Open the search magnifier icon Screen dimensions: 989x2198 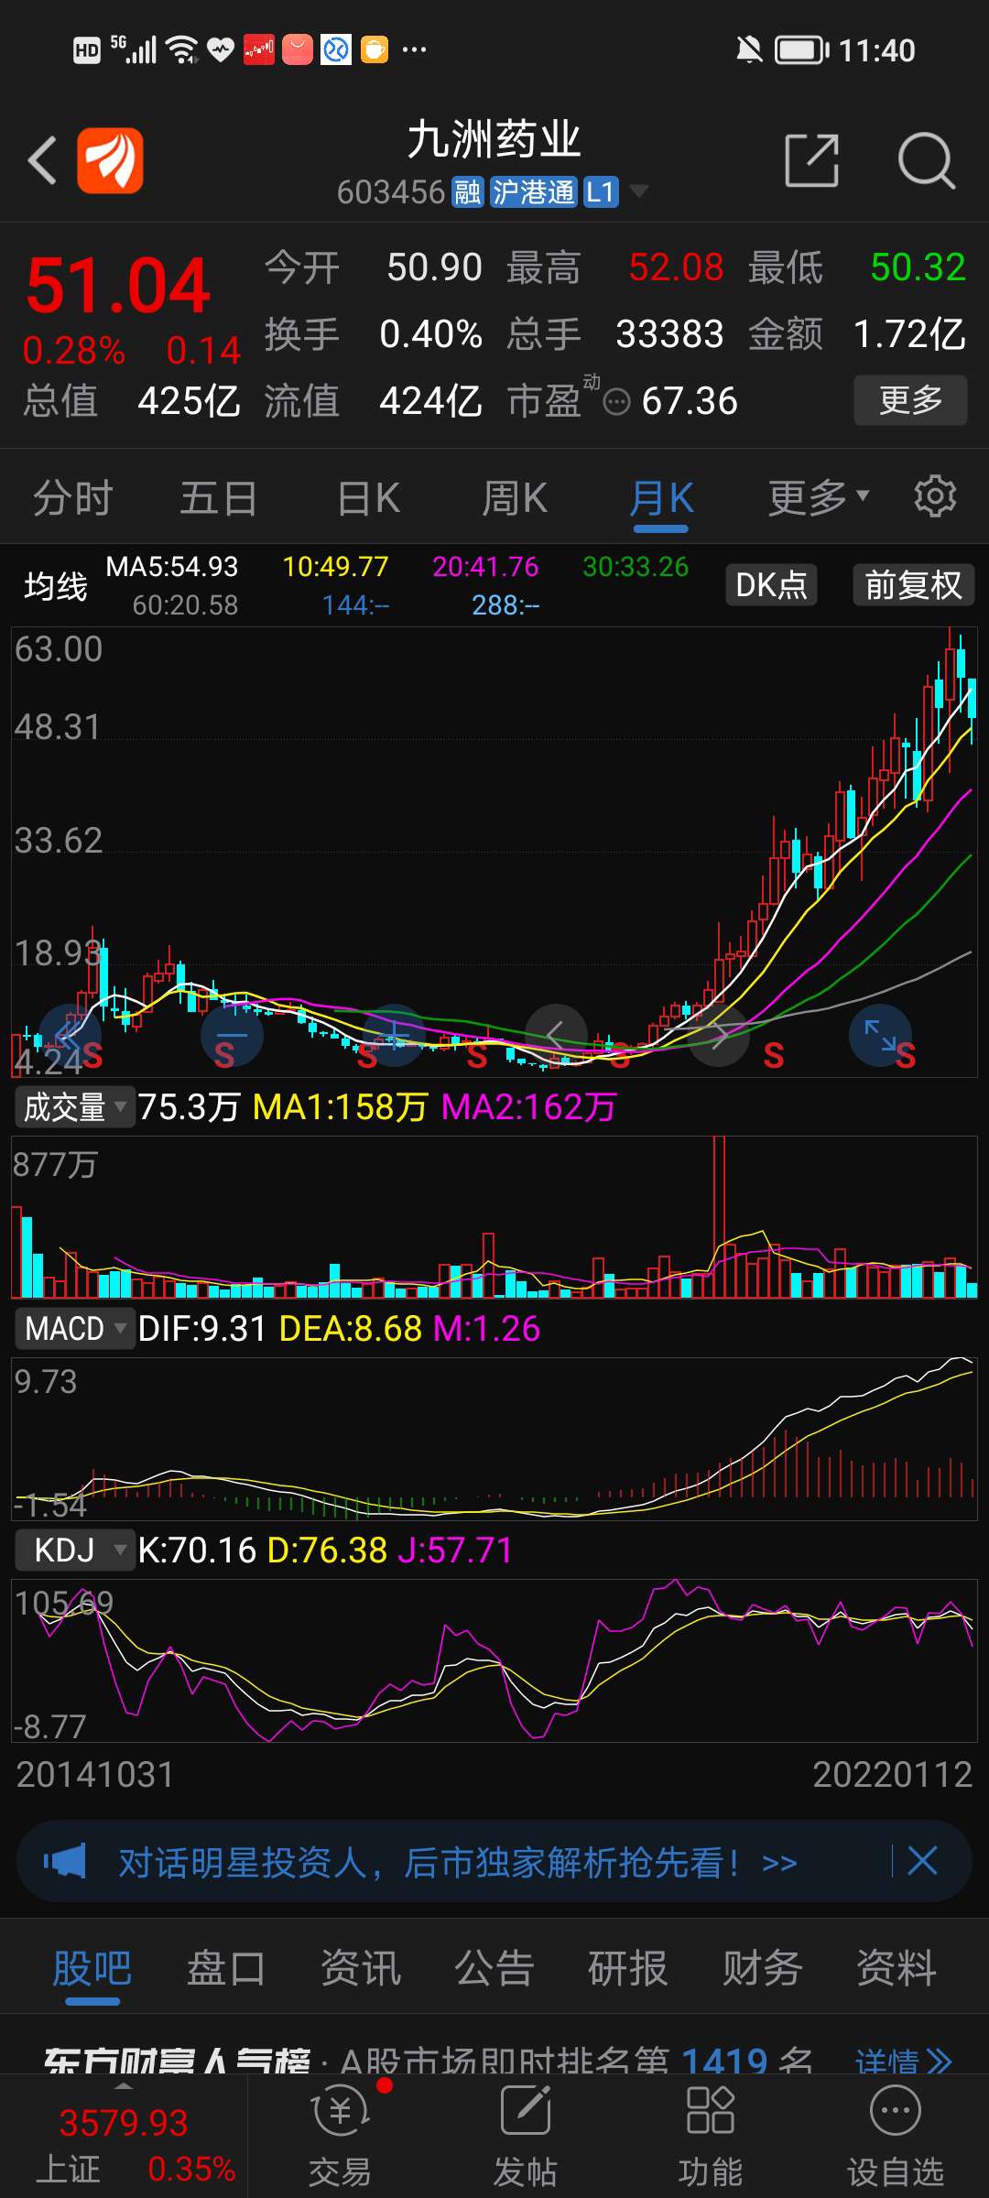click(926, 161)
